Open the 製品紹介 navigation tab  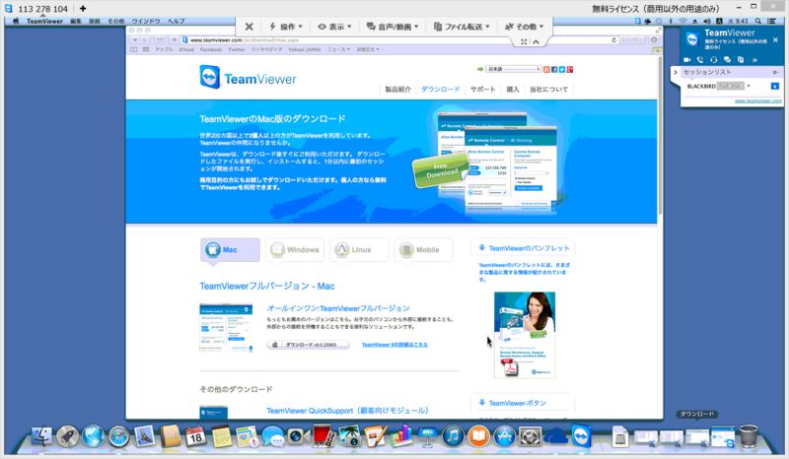click(x=398, y=89)
